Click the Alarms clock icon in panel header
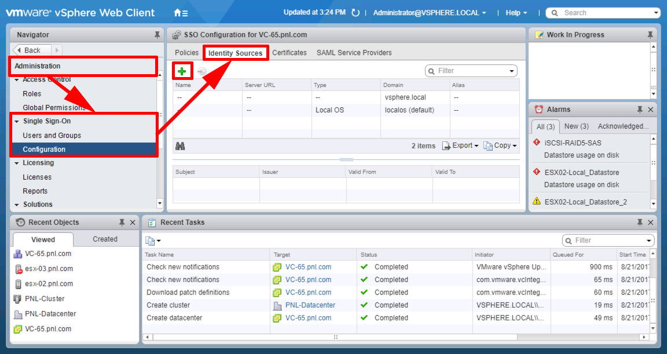 [x=538, y=110]
